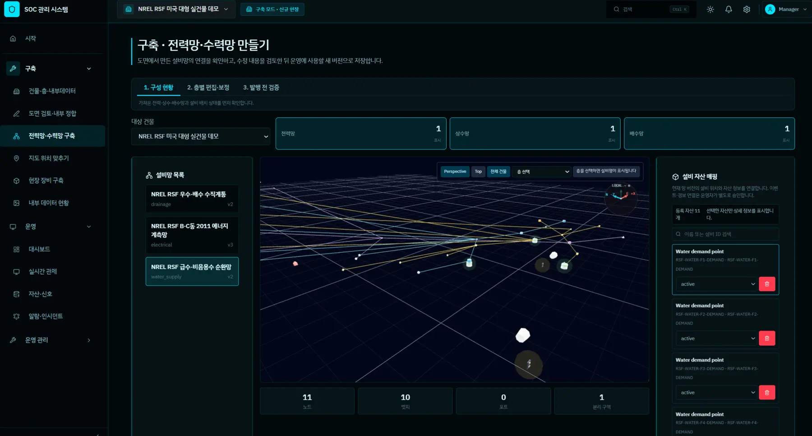This screenshot has height=436, width=812.
Task: Click the wrench icon beside 운영 관리
Action: 13,340
